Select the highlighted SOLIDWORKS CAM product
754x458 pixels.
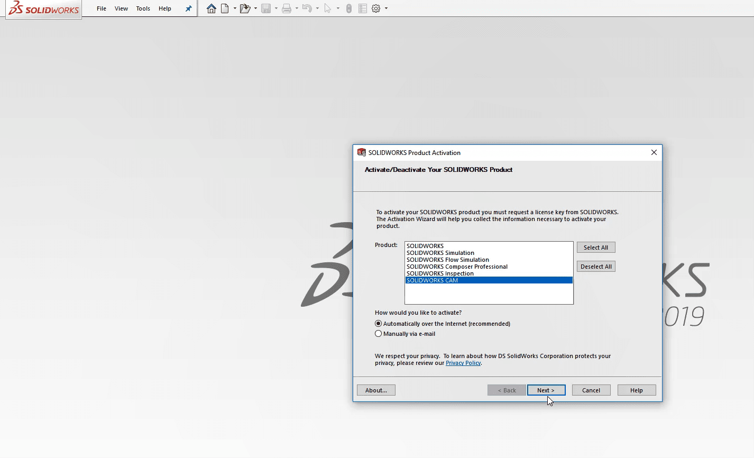point(489,280)
